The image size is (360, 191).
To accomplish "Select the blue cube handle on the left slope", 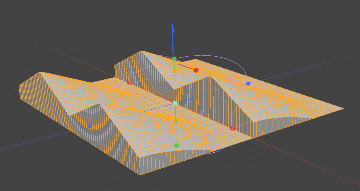I will [90, 126].
